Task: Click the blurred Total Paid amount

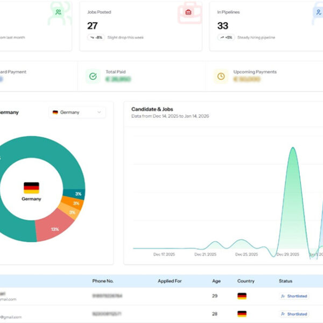Action: [118, 79]
